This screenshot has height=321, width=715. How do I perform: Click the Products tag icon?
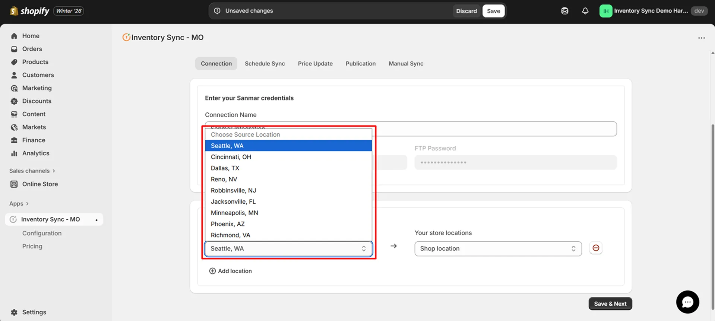pyautogui.click(x=14, y=62)
